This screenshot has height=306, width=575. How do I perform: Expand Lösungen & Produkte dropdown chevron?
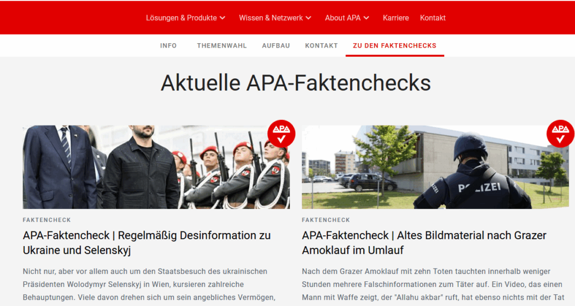222,18
